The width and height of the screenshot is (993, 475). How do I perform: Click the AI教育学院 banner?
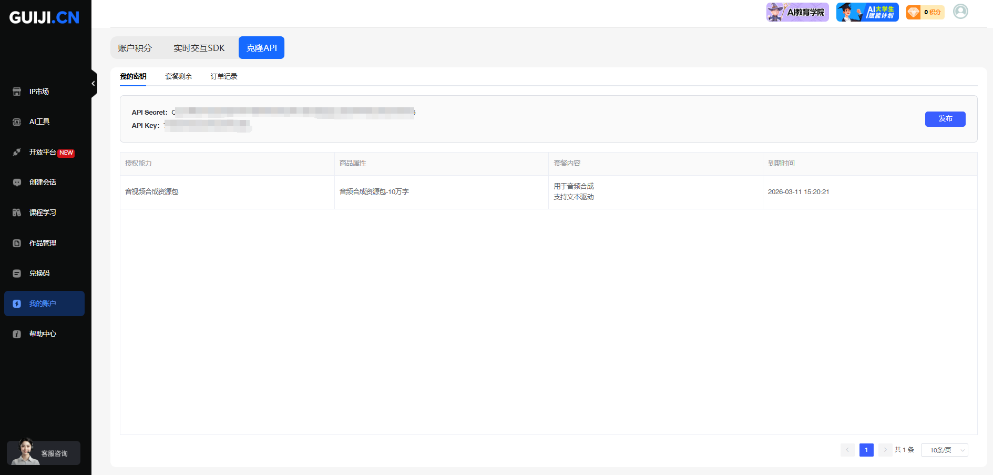797,12
